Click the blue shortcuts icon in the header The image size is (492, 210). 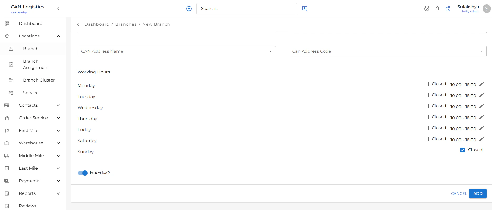coord(448,9)
